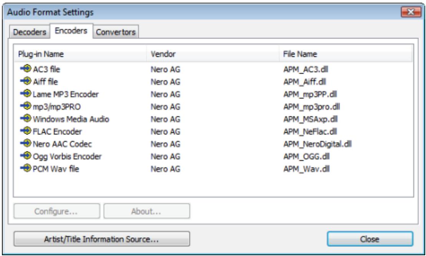Click Nero AG vendor in AC3 file row
Image resolution: width=426 pixels, height=256 pixels.
click(x=166, y=69)
